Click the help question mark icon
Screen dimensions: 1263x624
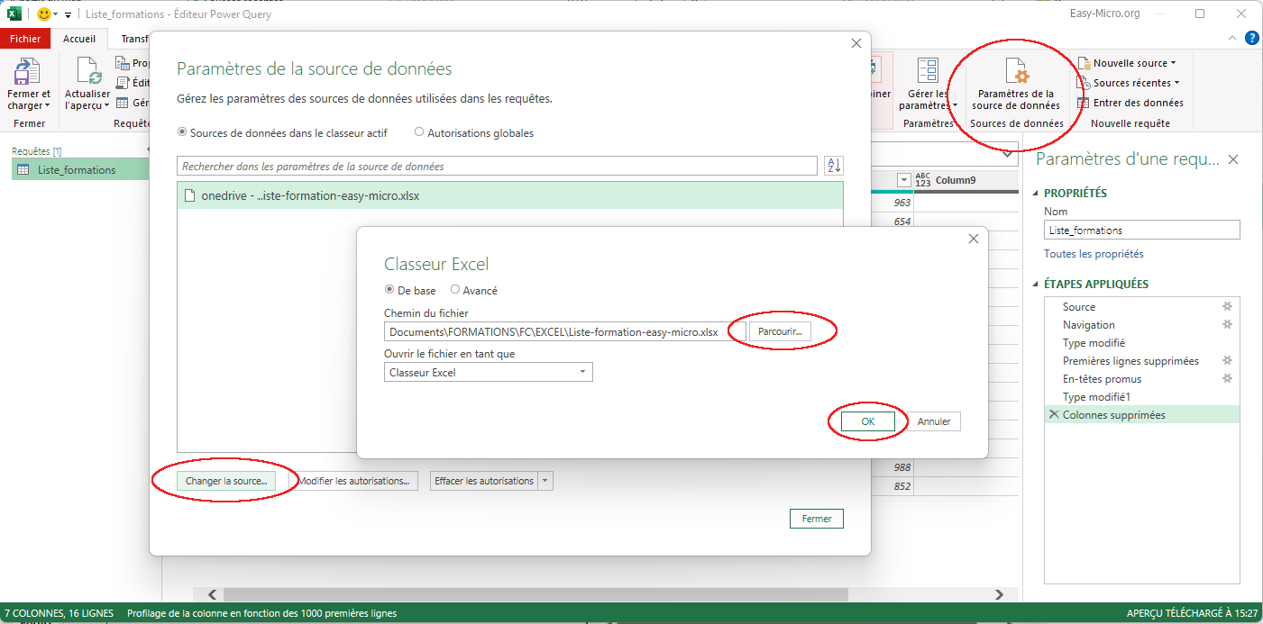1251,38
